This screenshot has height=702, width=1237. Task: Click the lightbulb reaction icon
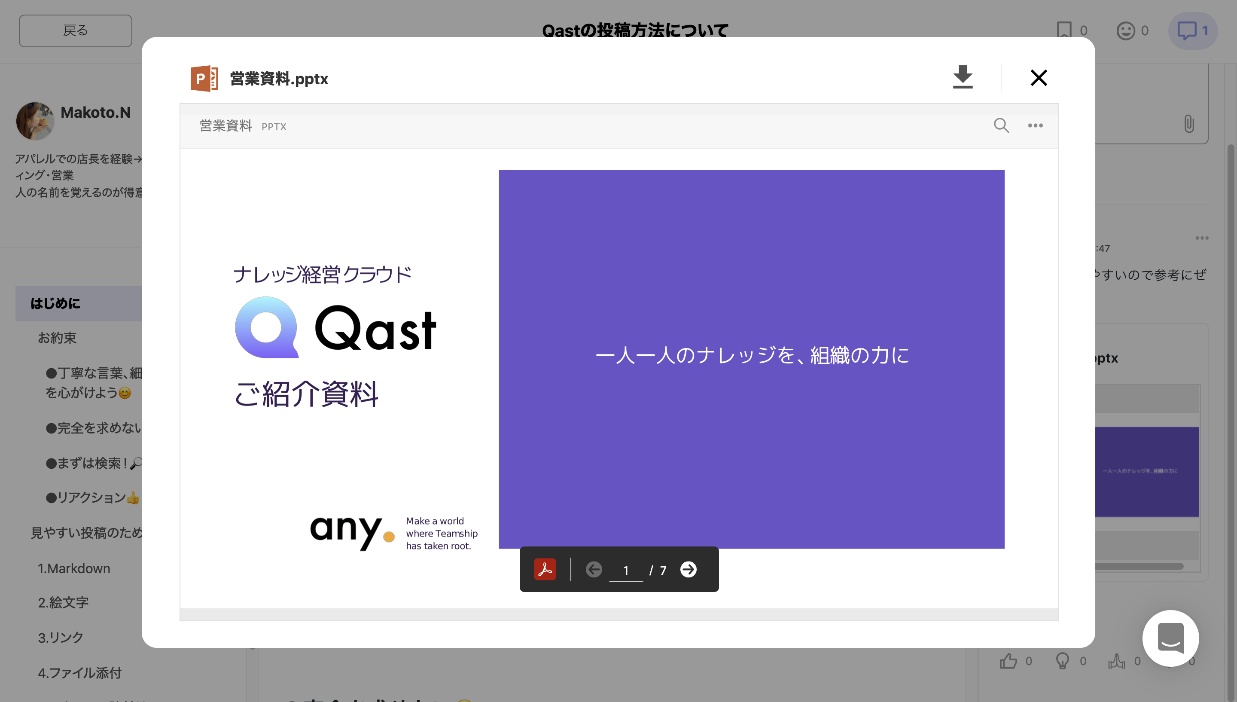coord(1062,660)
